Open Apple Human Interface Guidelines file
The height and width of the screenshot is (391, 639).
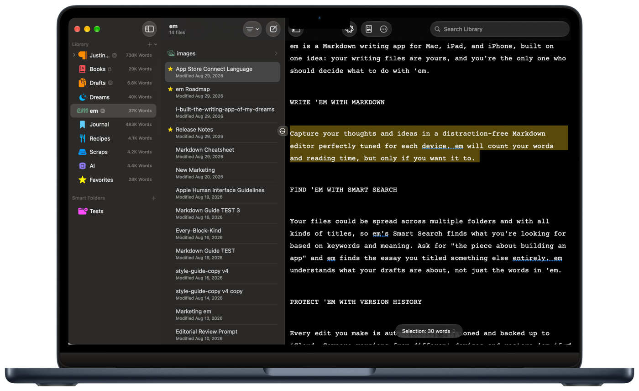click(222, 193)
